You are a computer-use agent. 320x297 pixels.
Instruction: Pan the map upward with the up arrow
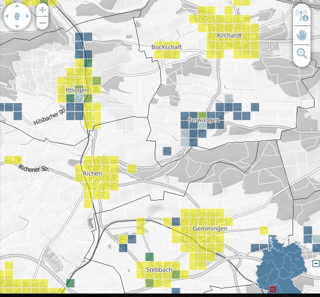click(17, 6)
